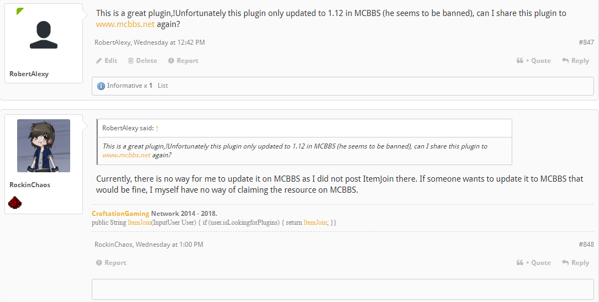Open RockinChaos's avatar image
This screenshot has width=599, height=302.
coord(44,146)
